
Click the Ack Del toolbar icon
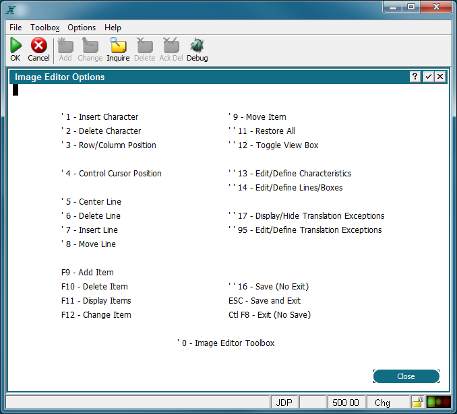(x=171, y=45)
